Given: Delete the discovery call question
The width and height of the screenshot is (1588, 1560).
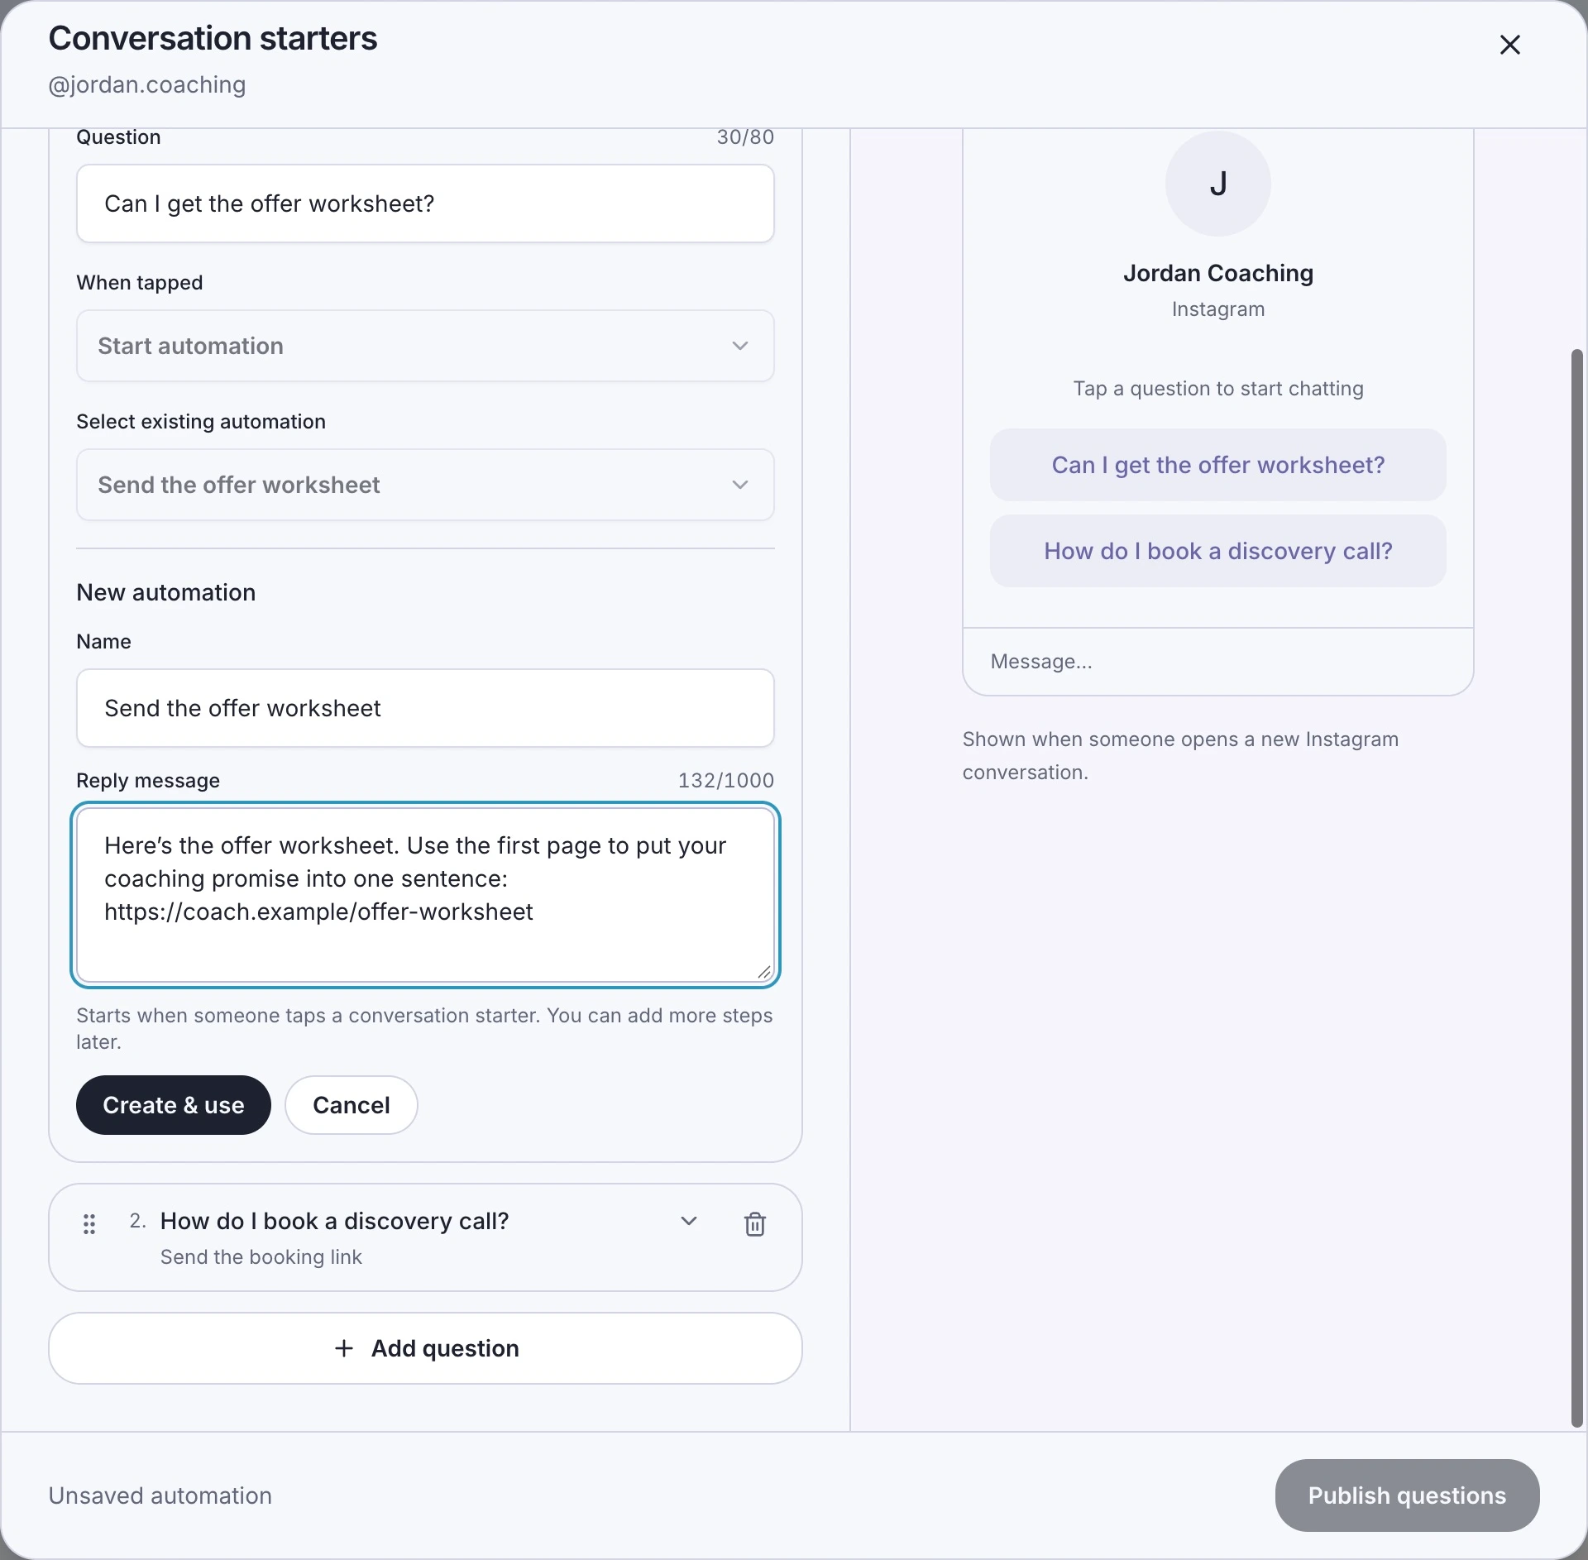Looking at the screenshot, I should coord(754,1223).
